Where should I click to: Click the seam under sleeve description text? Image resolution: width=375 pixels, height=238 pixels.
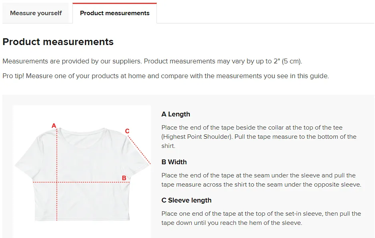coord(261,180)
